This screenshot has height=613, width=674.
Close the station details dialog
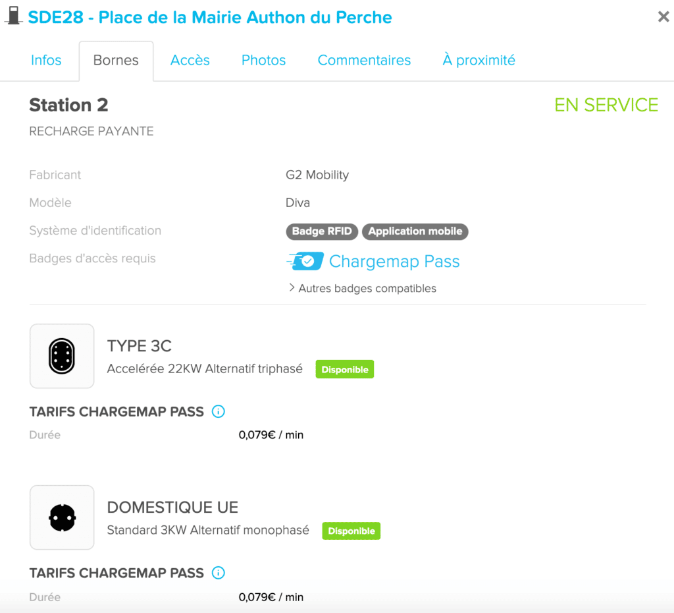point(663,16)
